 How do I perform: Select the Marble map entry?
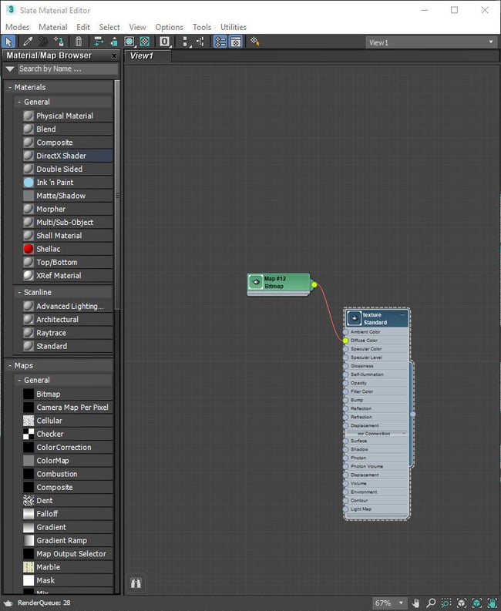pyautogui.click(x=68, y=567)
